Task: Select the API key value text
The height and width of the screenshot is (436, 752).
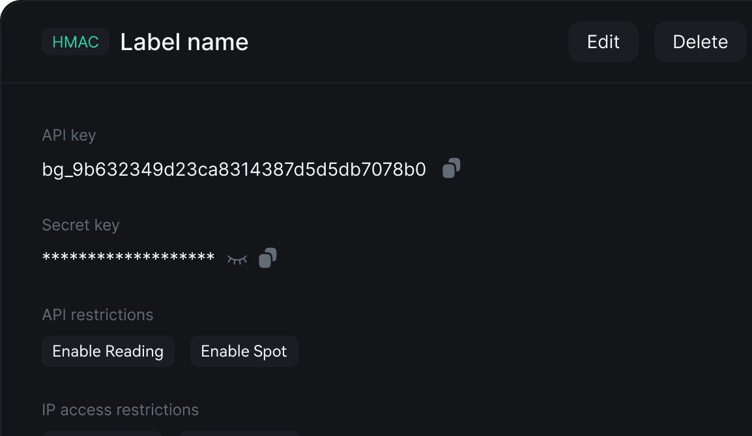Action: coord(234,170)
